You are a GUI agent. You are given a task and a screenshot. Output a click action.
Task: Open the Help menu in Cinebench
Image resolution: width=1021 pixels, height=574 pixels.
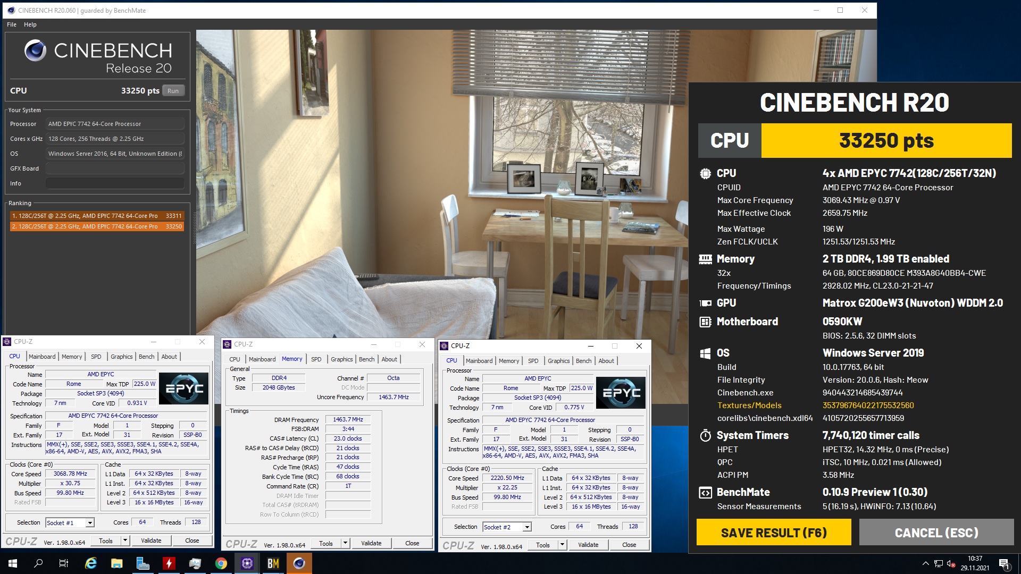pyautogui.click(x=30, y=24)
